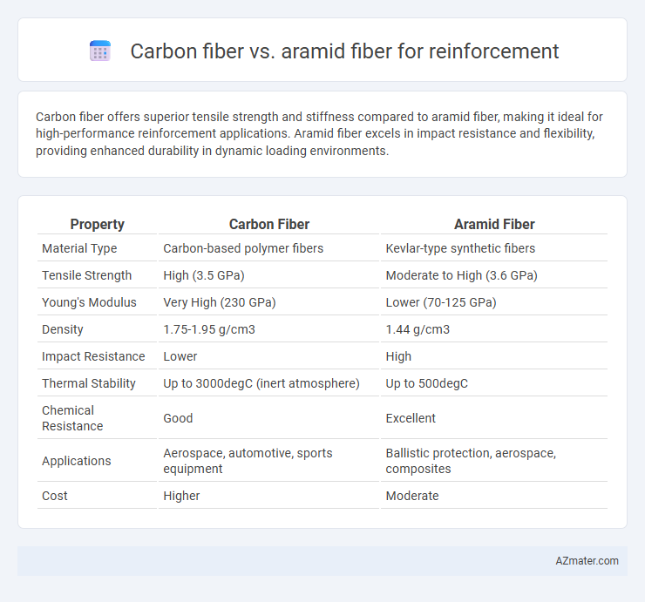The height and width of the screenshot is (602, 645).
Task: Select the 'Aramid Fiber' column header
Action: pyautogui.click(x=494, y=224)
